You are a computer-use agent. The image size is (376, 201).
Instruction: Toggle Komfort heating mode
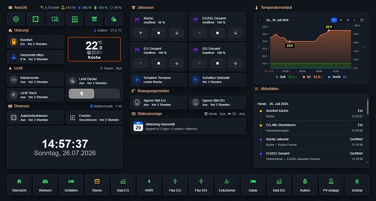coord(35,42)
